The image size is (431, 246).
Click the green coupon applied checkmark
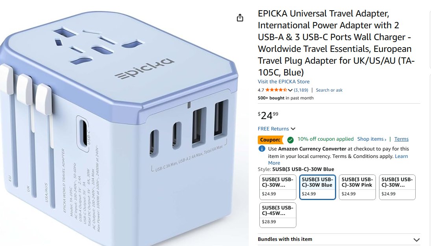[x=290, y=140]
